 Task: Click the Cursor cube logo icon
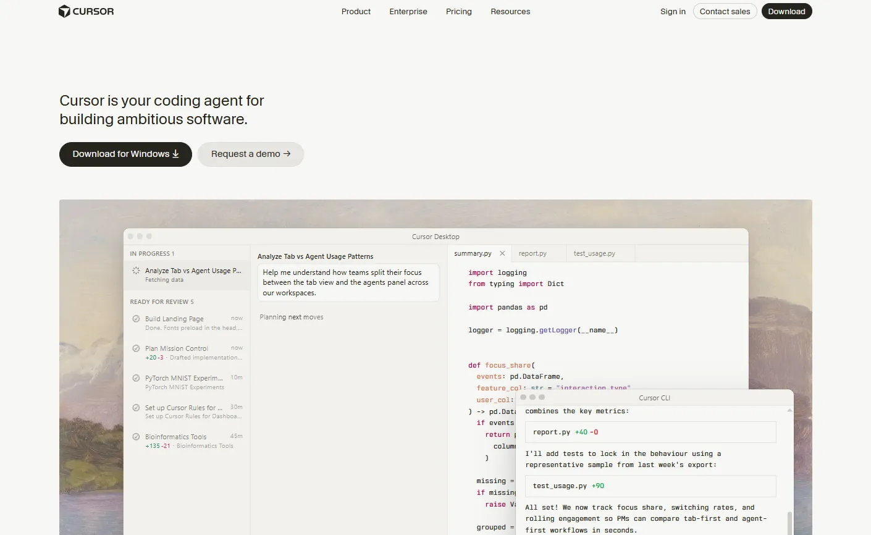coord(64,11)
